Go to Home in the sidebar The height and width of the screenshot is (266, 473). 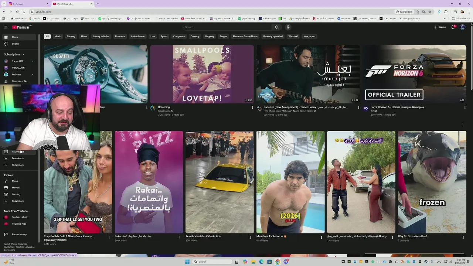click(19, 37)
